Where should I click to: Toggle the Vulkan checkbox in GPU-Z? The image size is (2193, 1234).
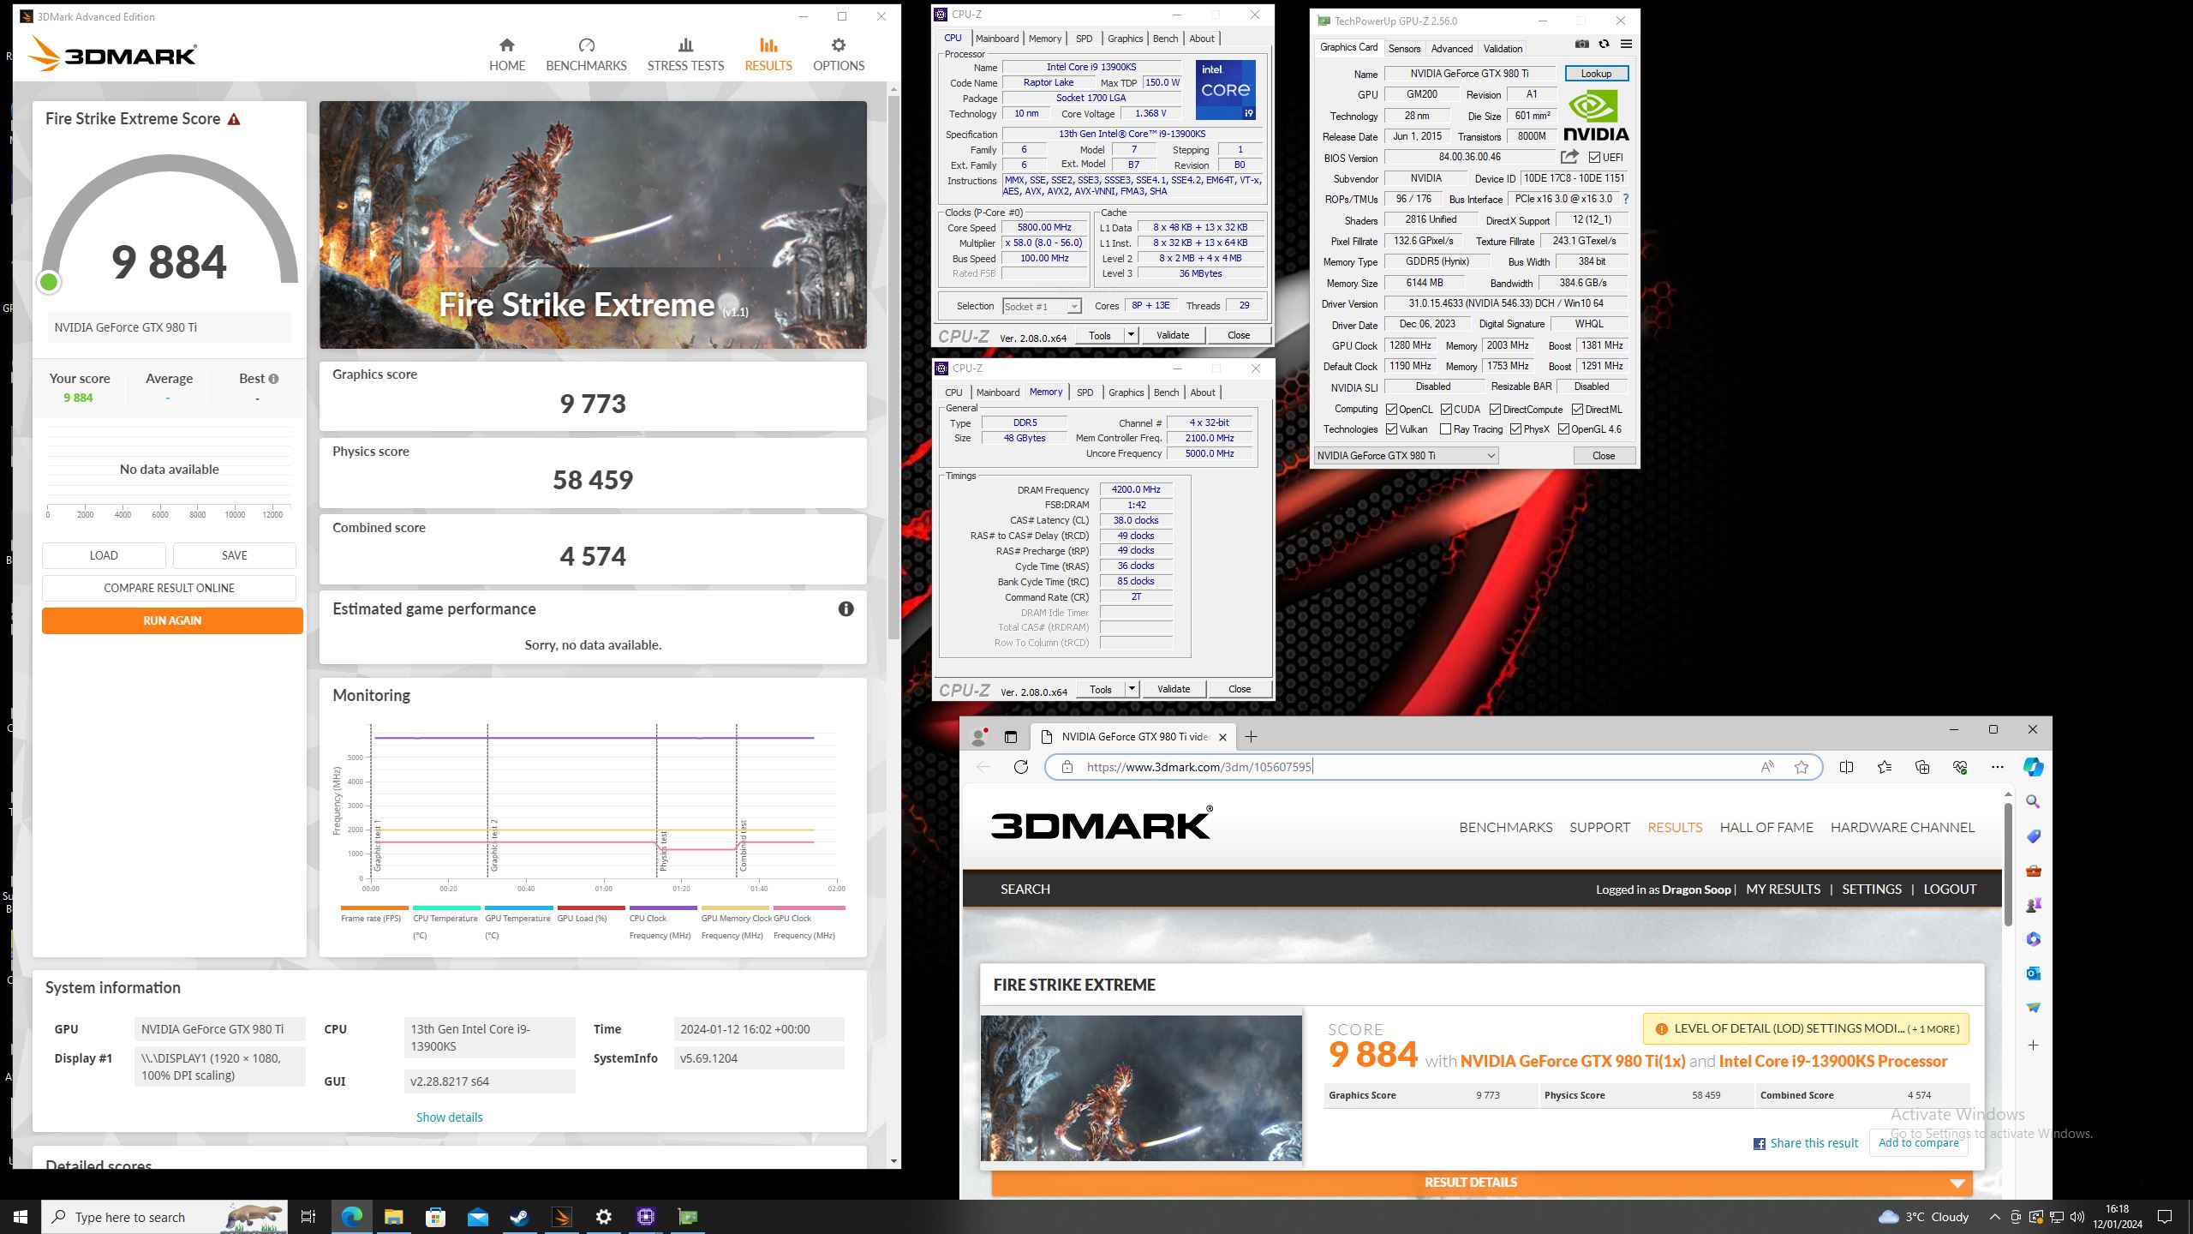click(x=1392, y=429)
